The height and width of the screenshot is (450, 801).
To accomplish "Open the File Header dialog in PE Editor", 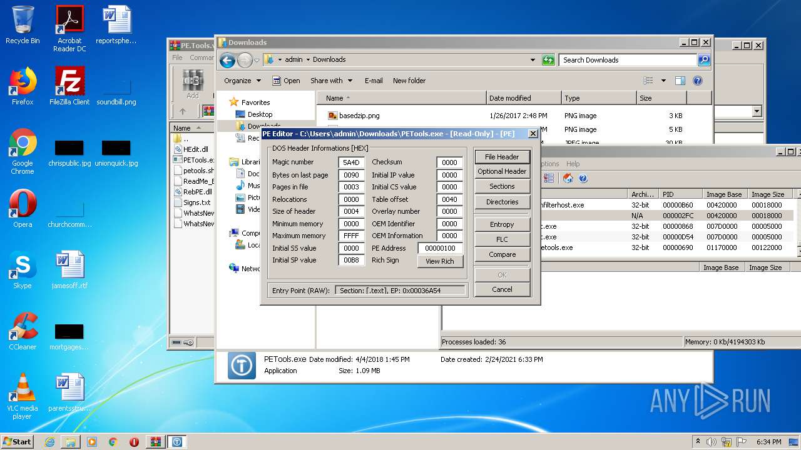I will (502, 157).
